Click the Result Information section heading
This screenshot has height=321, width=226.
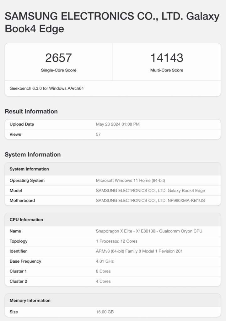(31, 111)
